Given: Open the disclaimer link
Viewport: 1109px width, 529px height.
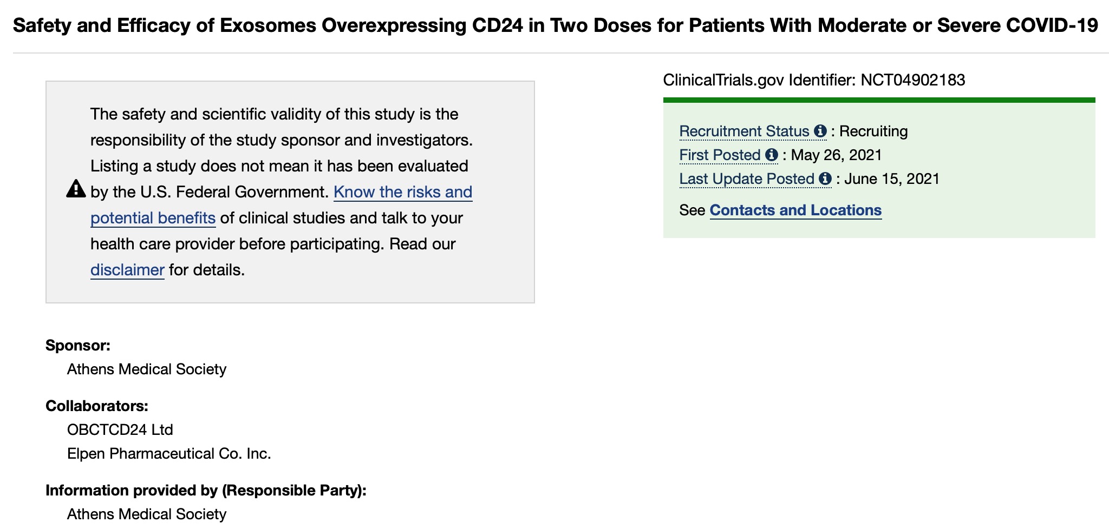Looking at the screenshot, I should click(x=127, y=270).
